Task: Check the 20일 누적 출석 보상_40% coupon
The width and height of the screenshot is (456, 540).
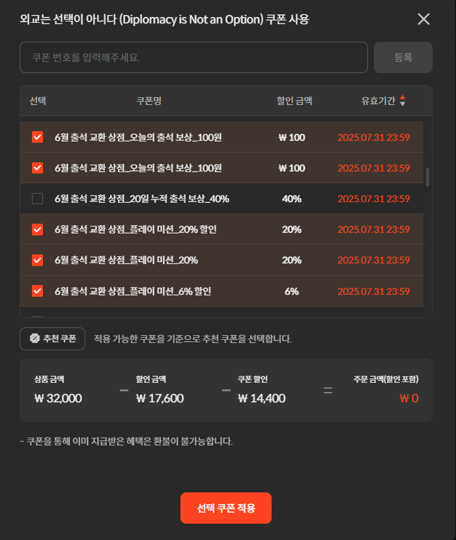Action: (x=38, y=199)
